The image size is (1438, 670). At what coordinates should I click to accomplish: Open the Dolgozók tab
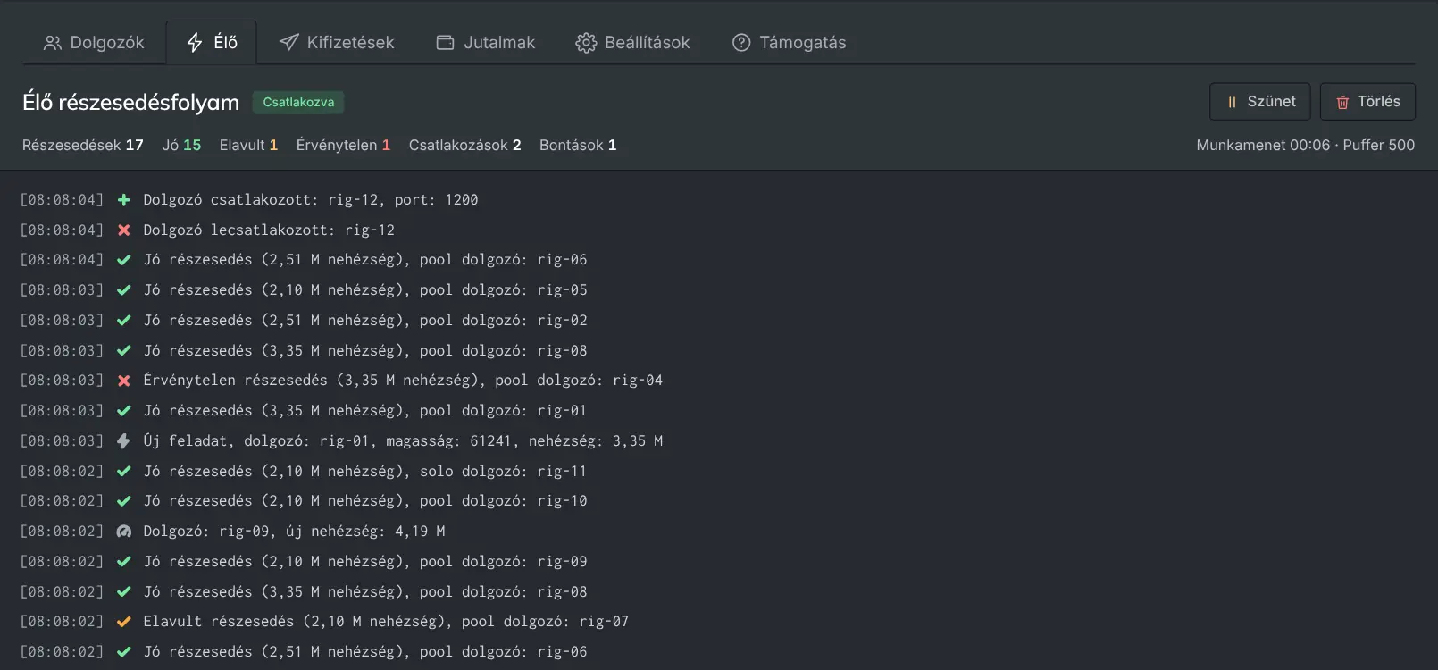coord(94,43)
